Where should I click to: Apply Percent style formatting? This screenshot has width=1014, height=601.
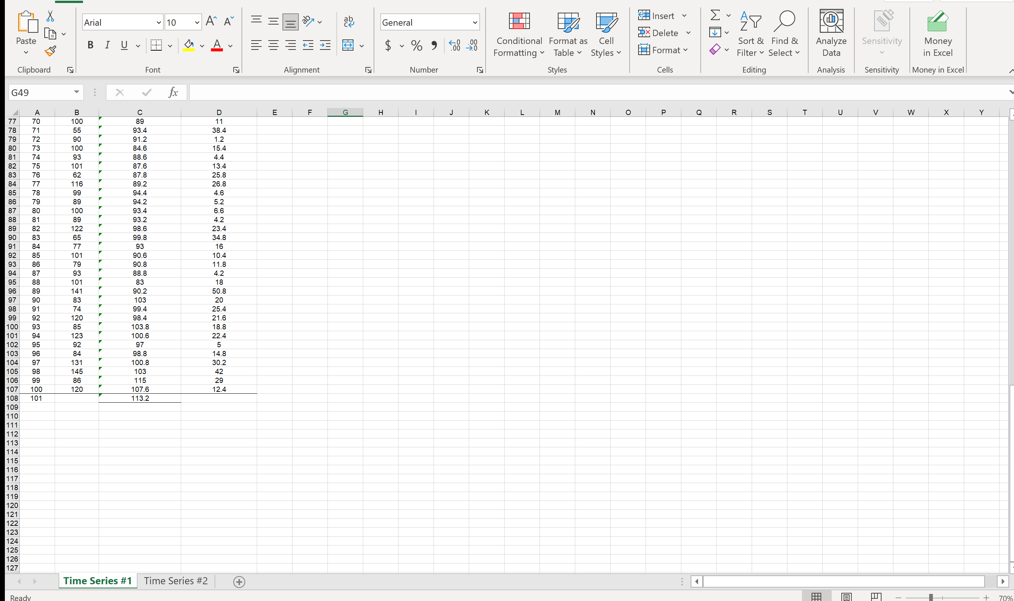[416, 45]
